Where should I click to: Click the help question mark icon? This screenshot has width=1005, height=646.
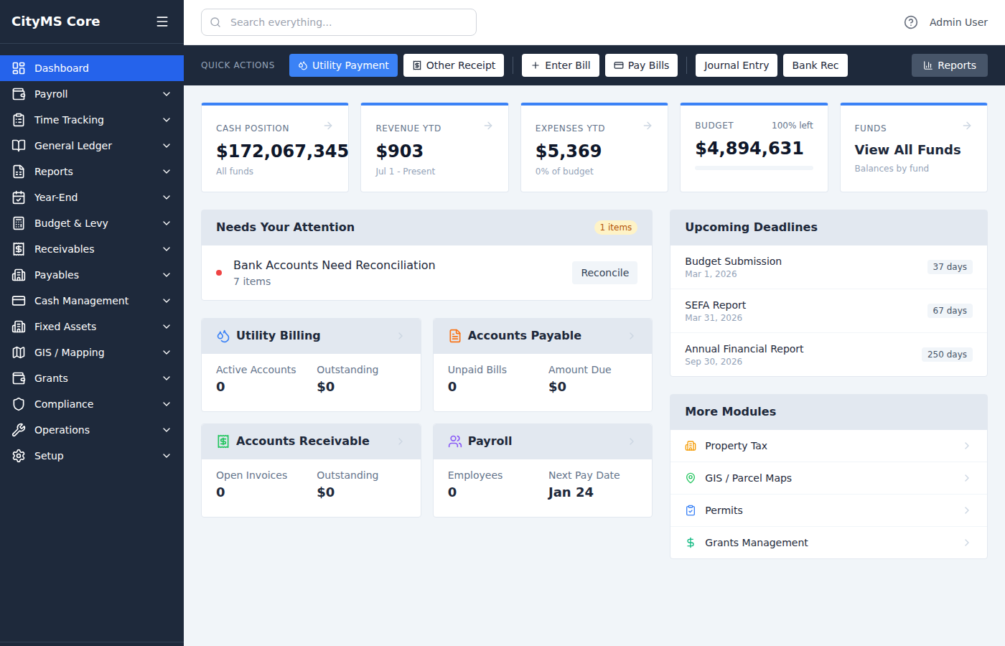pos(910,22)
